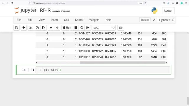Rename the notebook title RF- R
189x106 pixels.
click(45, 10)
